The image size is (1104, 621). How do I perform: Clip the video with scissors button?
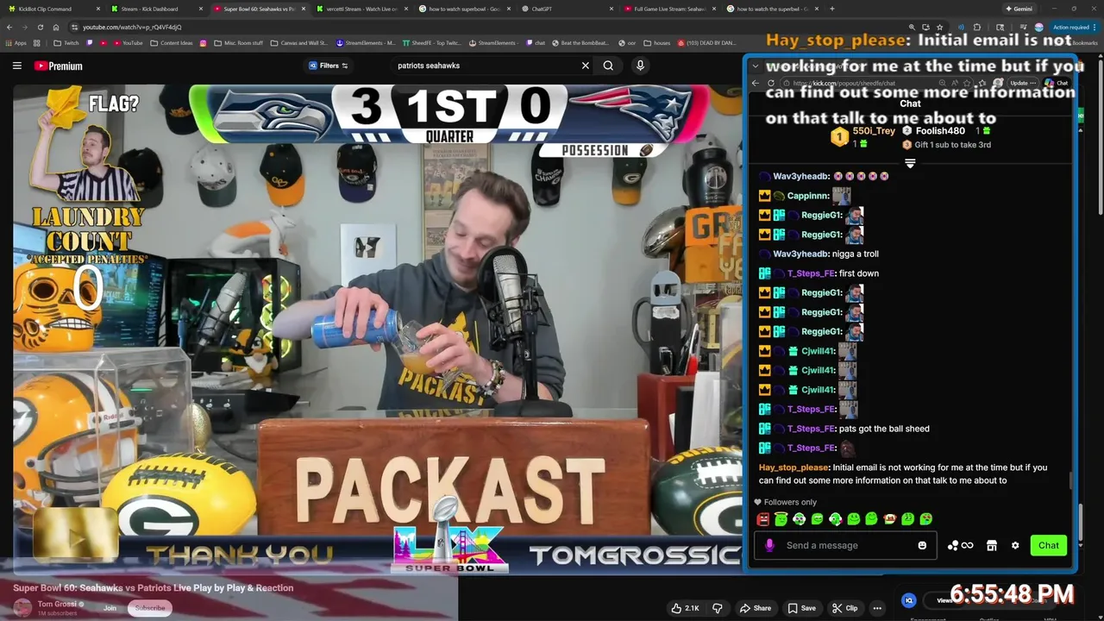point(844,608)
